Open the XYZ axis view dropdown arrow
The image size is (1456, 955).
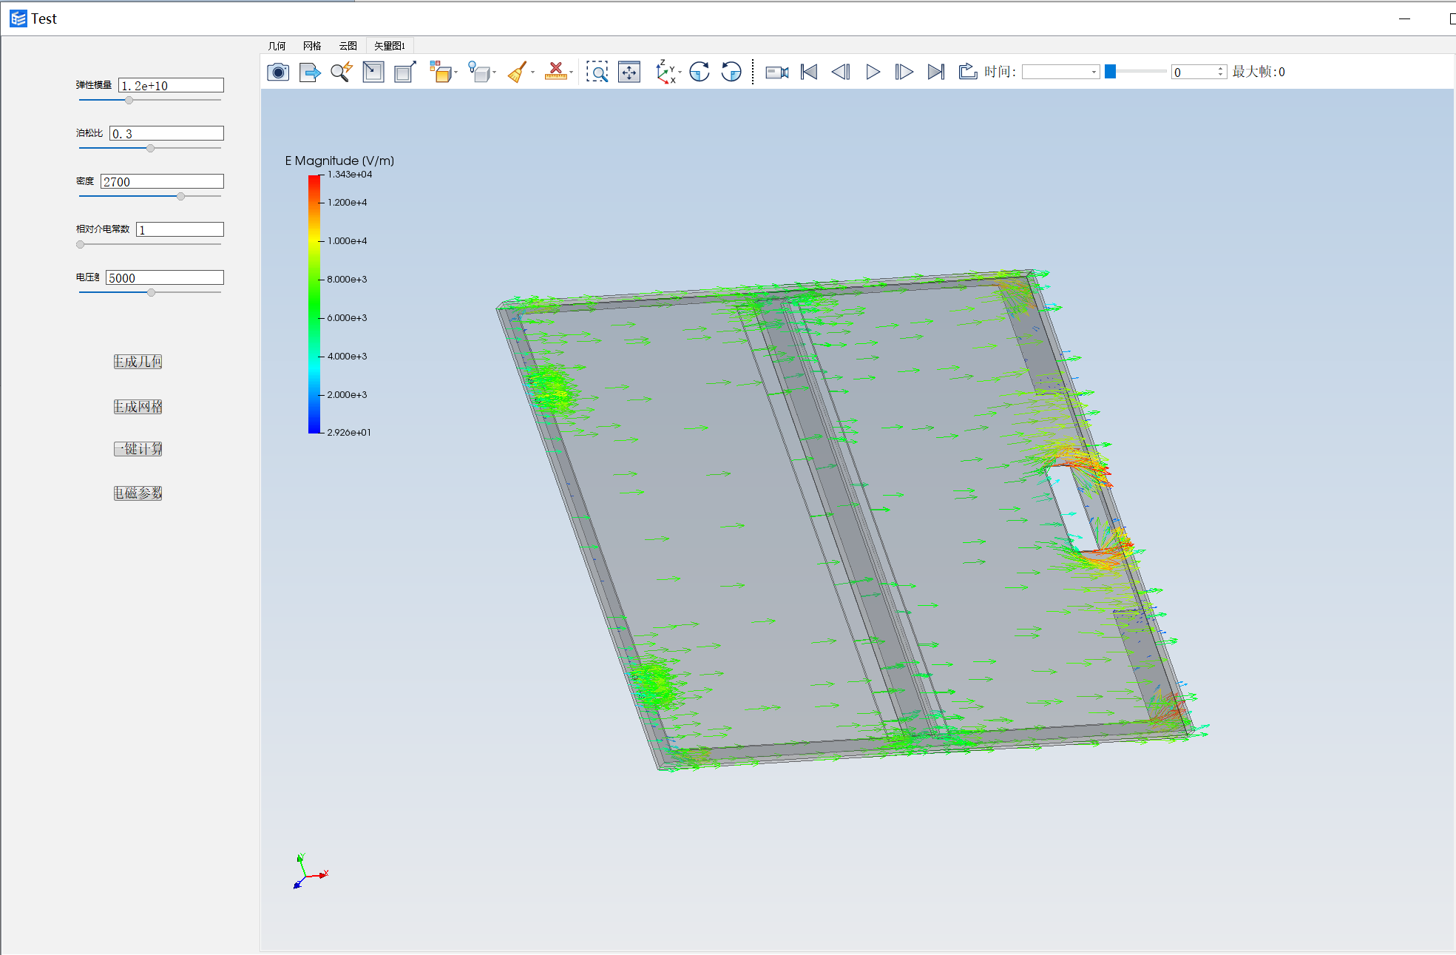click(680, 72)
